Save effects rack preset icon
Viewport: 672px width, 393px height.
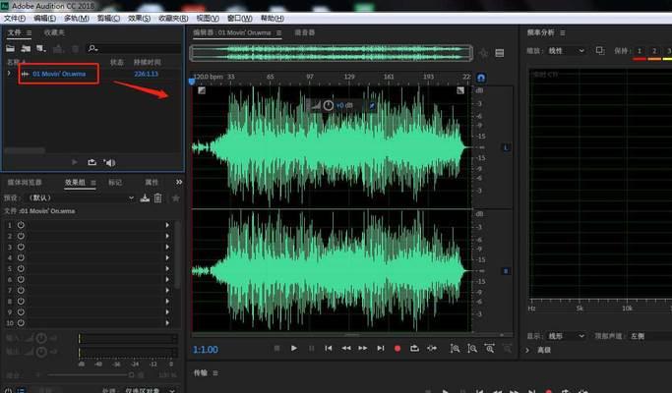145,197
